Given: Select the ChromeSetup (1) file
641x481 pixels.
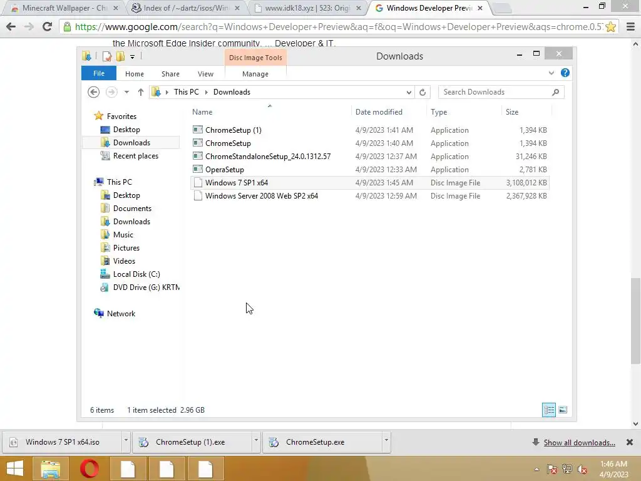Looking at the screenshot, I should pos(370,130).
